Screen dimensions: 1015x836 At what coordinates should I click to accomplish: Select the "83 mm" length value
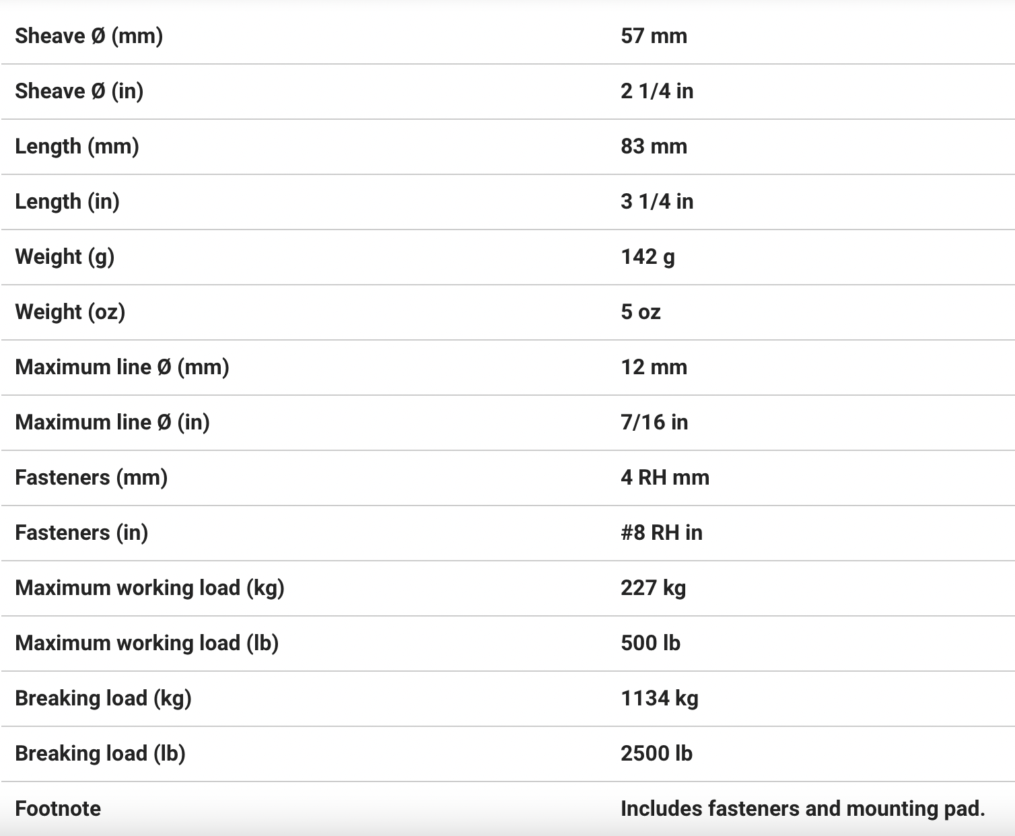click(x=654, y=146)
